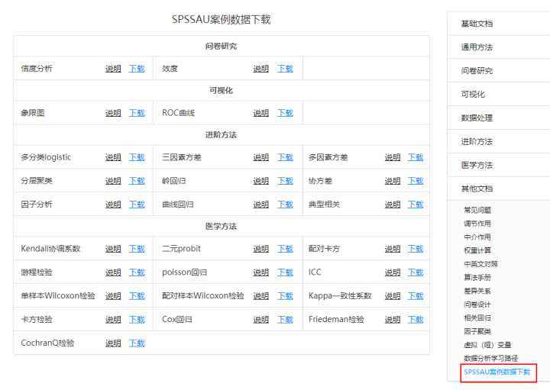Expand the 通用方法 sidebar section
The image size is (550, 390).
pyautogui.click(x=477, y=47)
